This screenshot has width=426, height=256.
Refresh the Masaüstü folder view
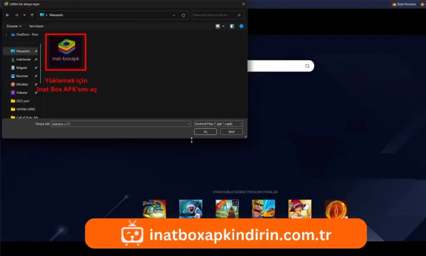183,15
